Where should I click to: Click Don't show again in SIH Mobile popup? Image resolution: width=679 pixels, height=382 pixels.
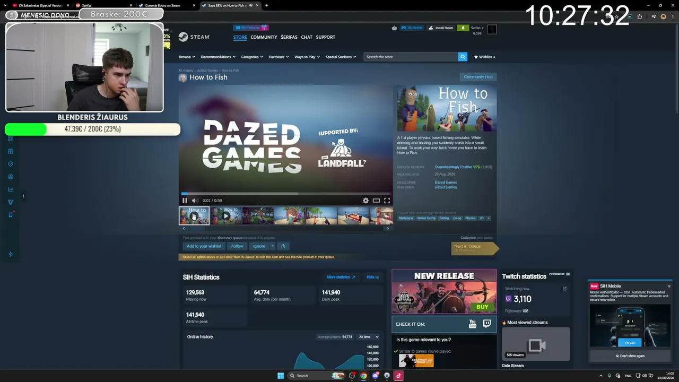630,356
